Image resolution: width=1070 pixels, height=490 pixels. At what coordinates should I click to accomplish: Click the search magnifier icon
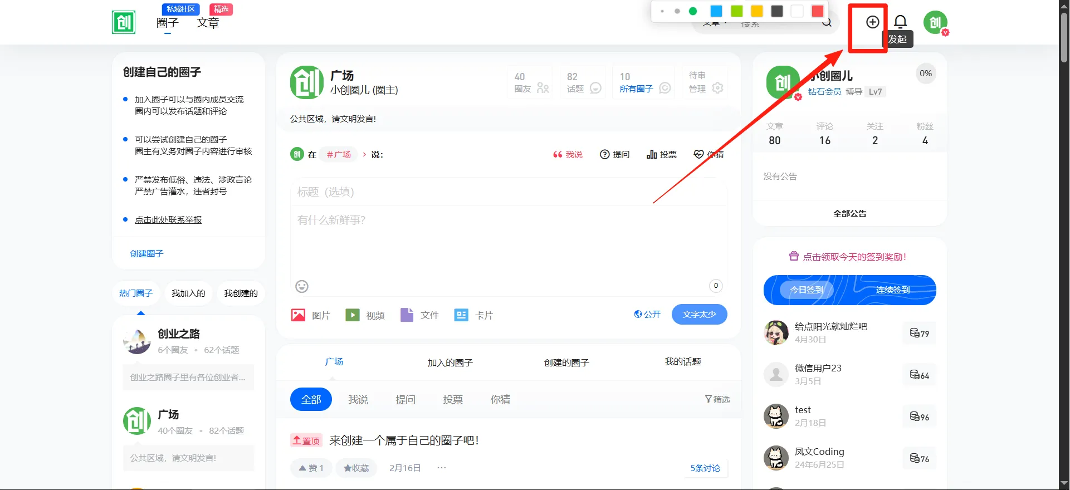[x=827, y=23]
